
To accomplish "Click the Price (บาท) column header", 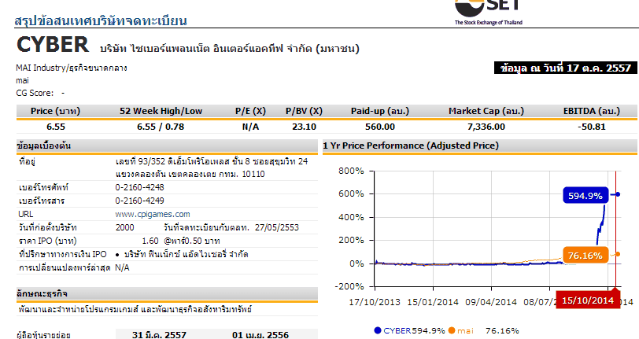I will pyautogui.click(x=55, y=111).
